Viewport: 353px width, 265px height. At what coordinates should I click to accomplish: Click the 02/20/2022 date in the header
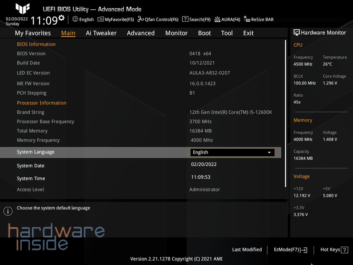tap(17, 19)
